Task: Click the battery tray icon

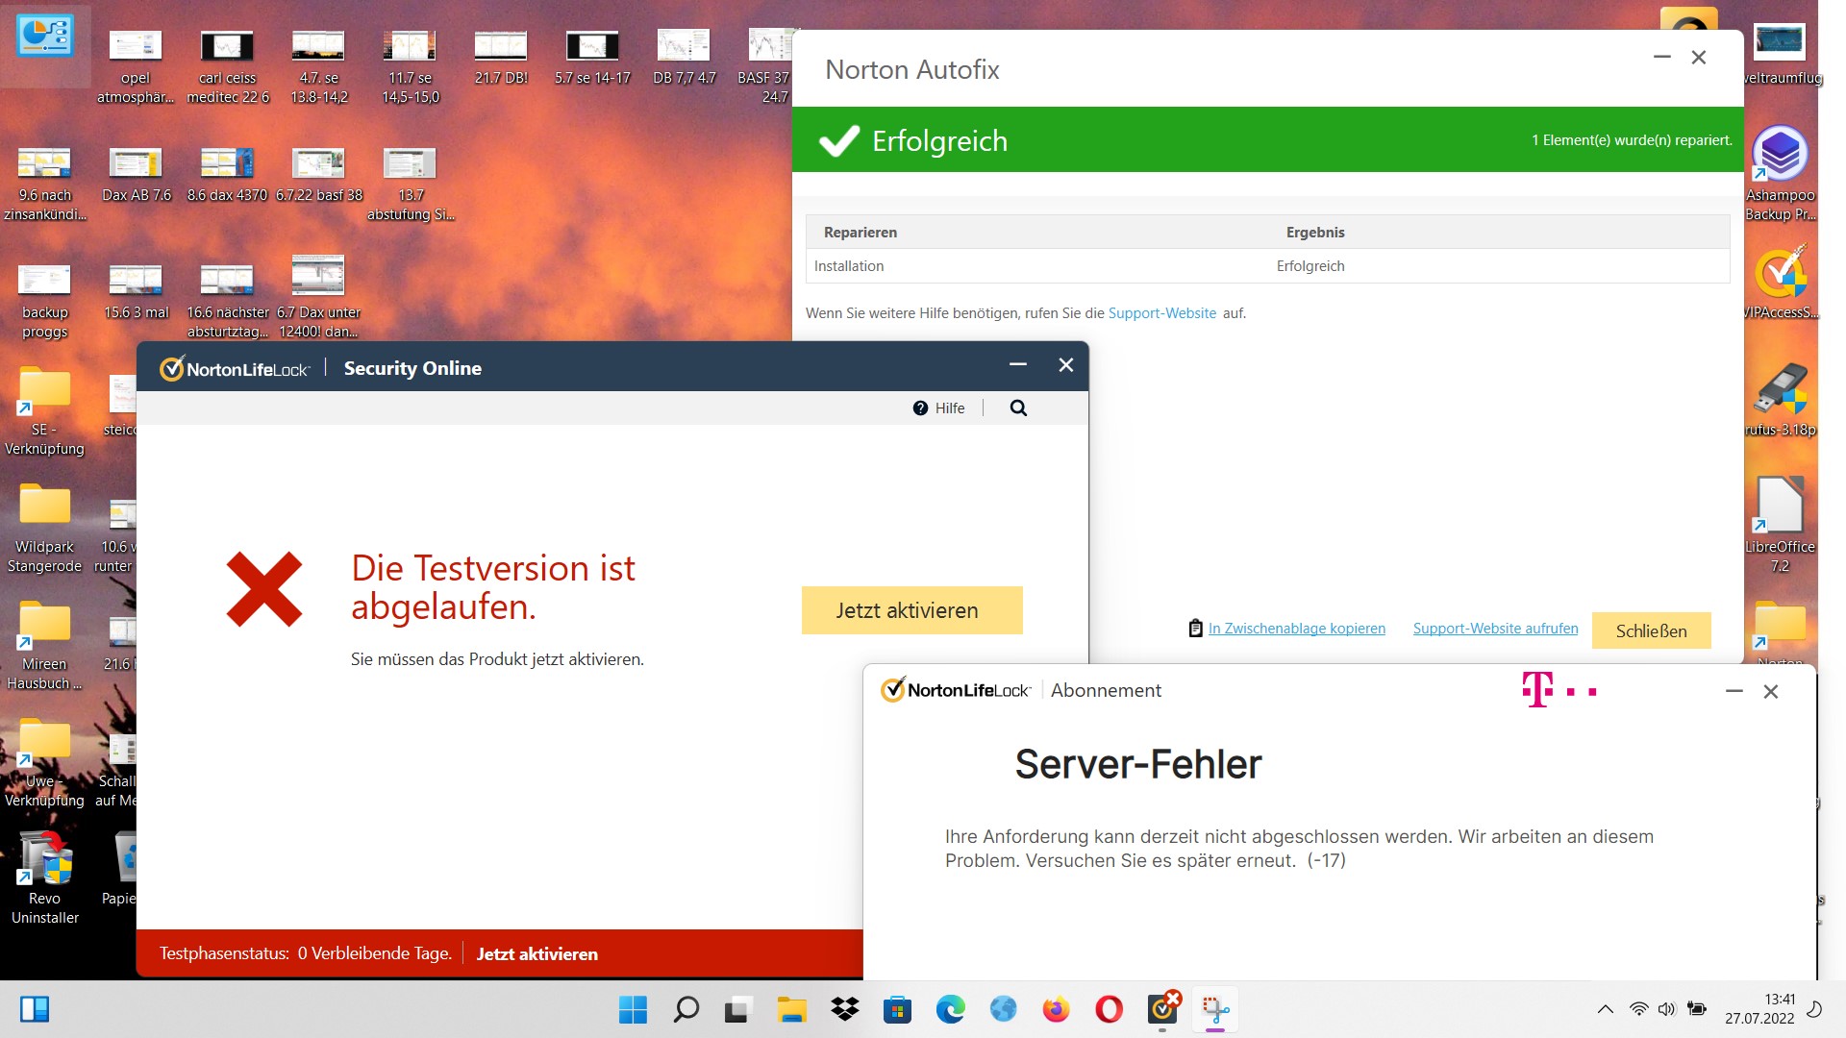Action: tap(1697, 1010)
